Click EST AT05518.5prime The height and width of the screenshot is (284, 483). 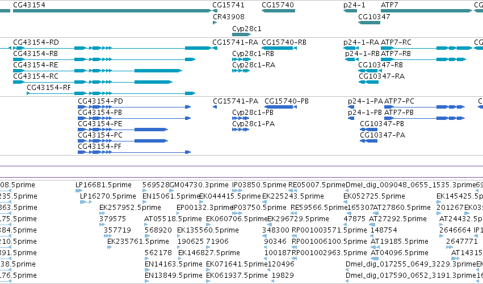pyautogui.click(x=173, y=219)
